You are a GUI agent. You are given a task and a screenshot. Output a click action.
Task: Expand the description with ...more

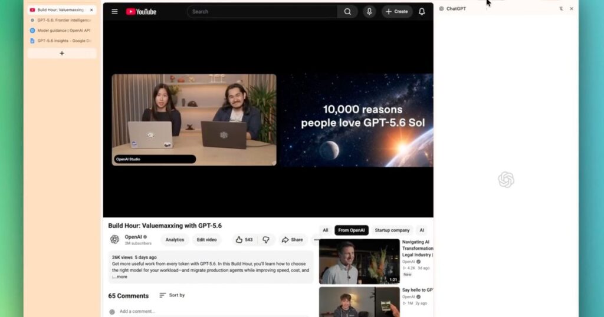pyautogui.click(x=120, y=276)
